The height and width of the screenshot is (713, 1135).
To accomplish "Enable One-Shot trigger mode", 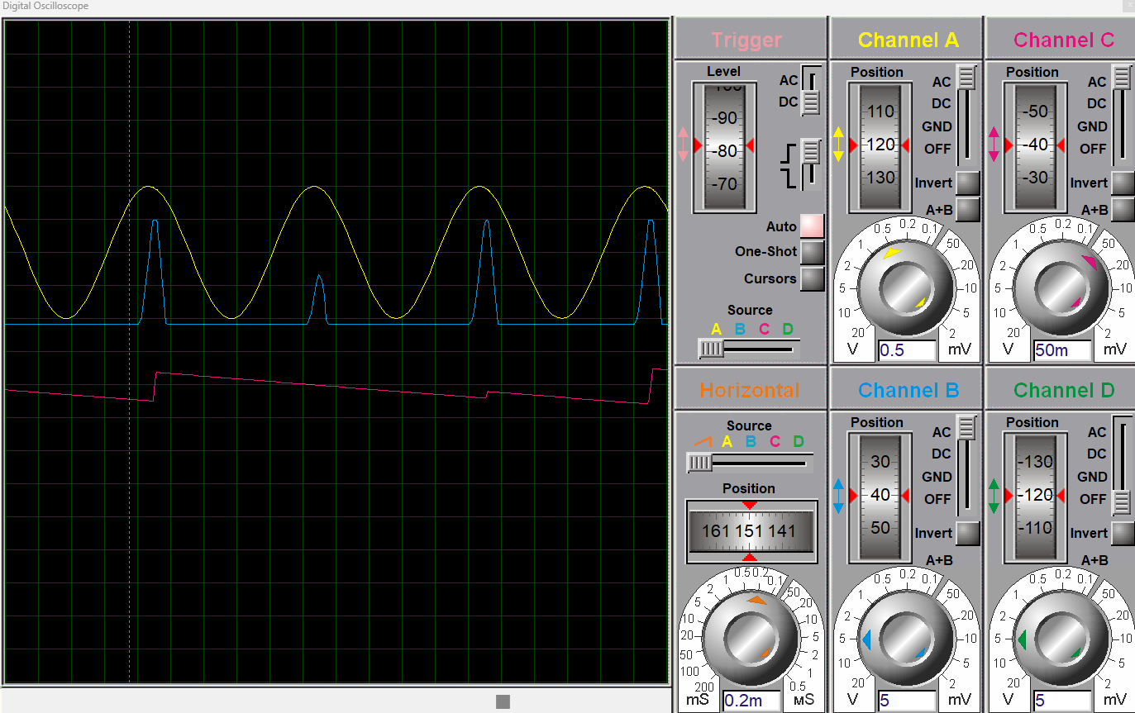I will [x=813, y=251].
